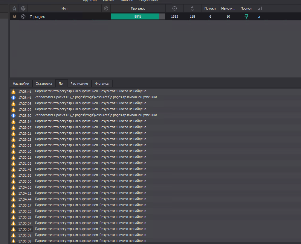The height and width of the screenshot is (244, 301).
Task: Click the 1685 successes value
Action: click(x=175, y=16)
